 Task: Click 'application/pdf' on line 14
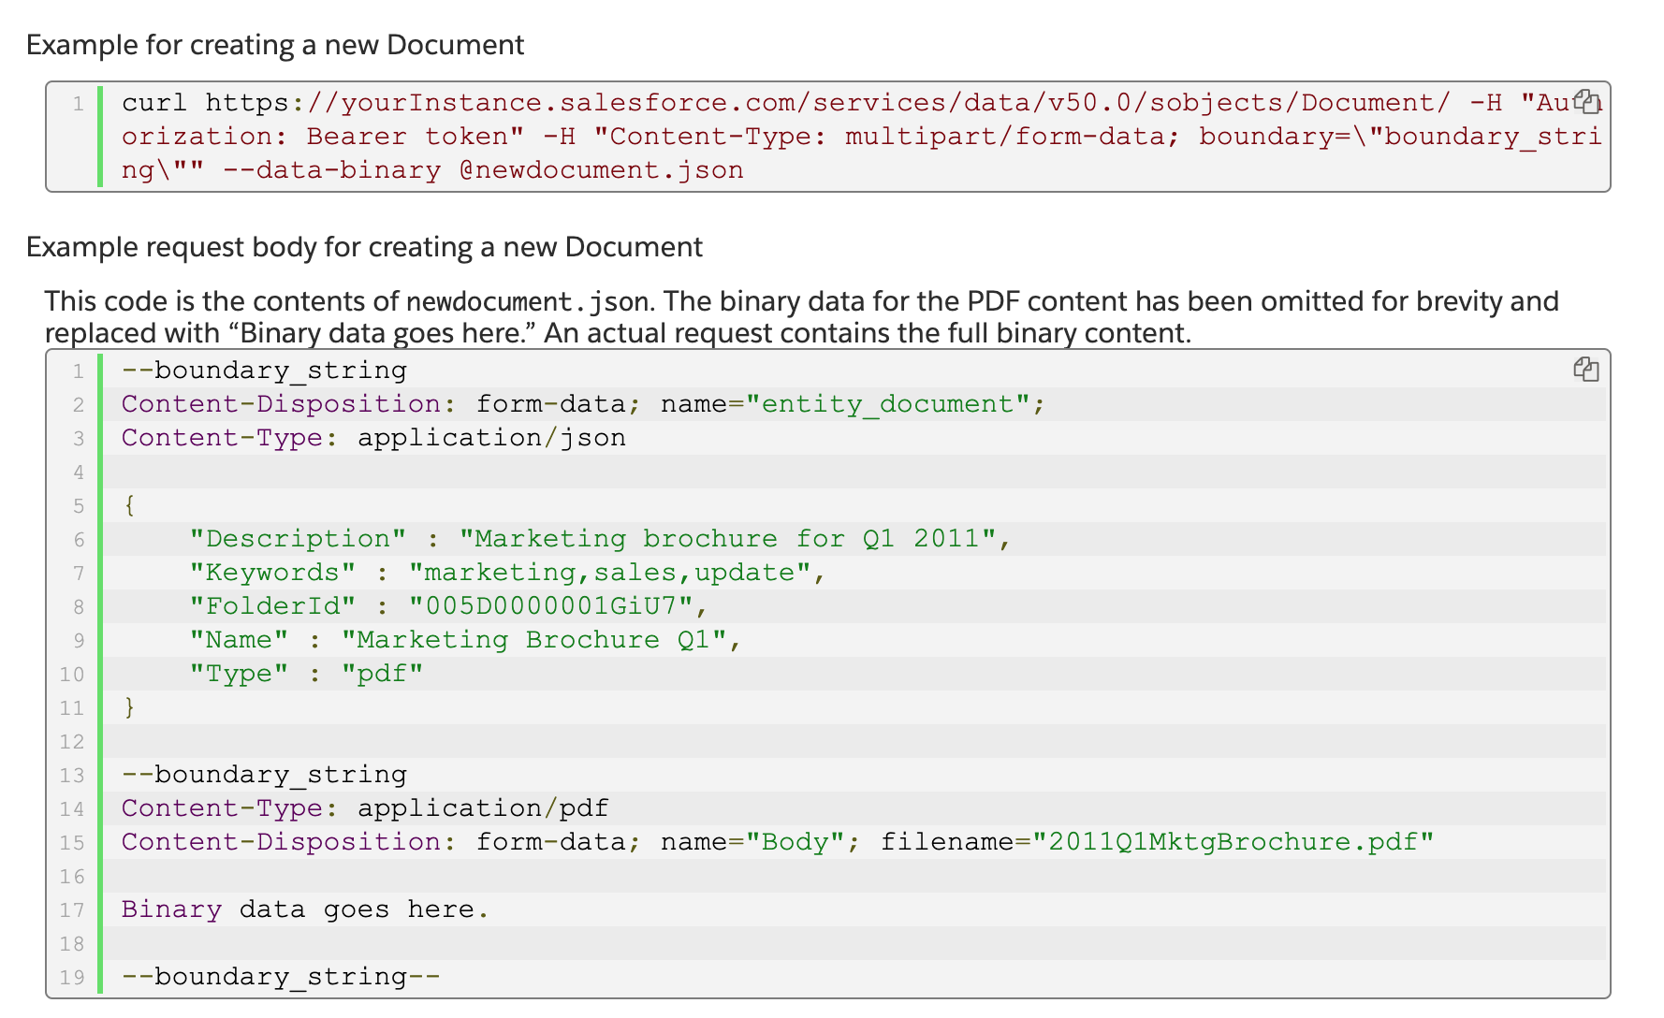pyautogui.click(x=483, y=808)
